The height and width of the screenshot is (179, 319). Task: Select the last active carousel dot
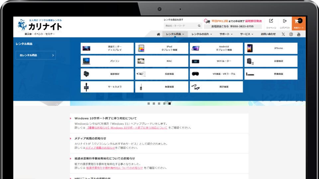coord(169,103)
